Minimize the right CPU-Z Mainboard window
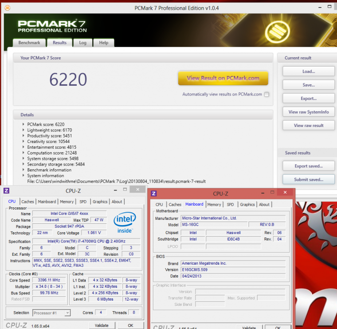 click(x=263, y=193)
